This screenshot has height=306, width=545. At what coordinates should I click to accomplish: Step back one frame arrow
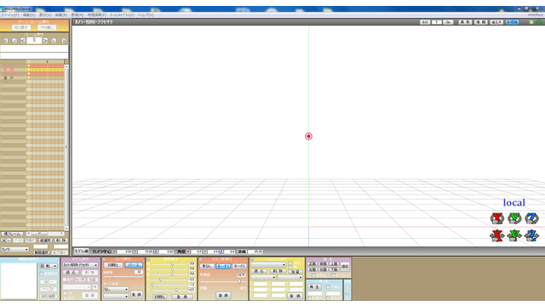pyautogui.click(x=23, y=41)
